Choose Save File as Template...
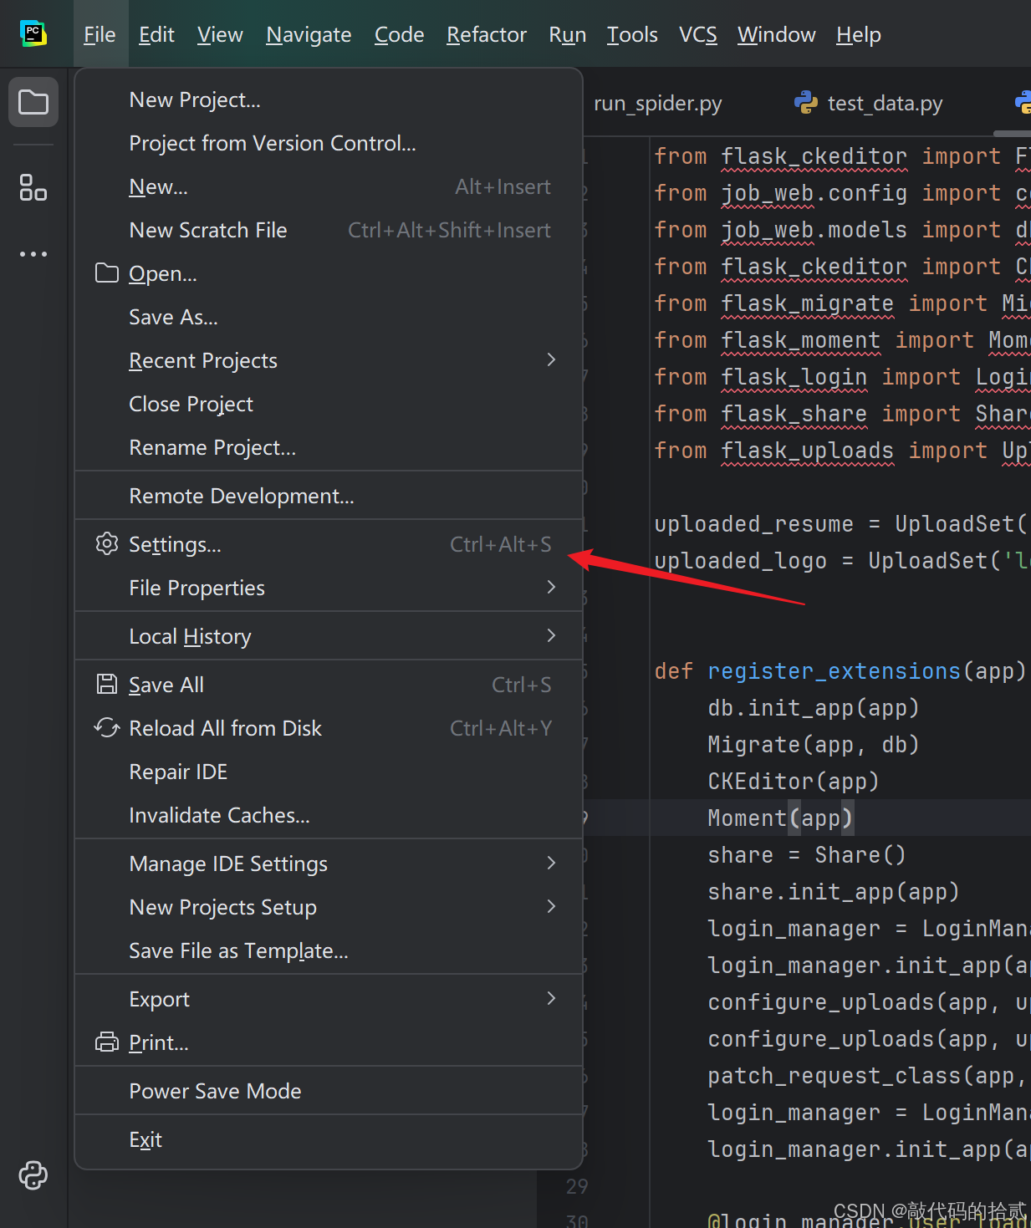Screen dimensions: 1031x1228 (329, 950)
